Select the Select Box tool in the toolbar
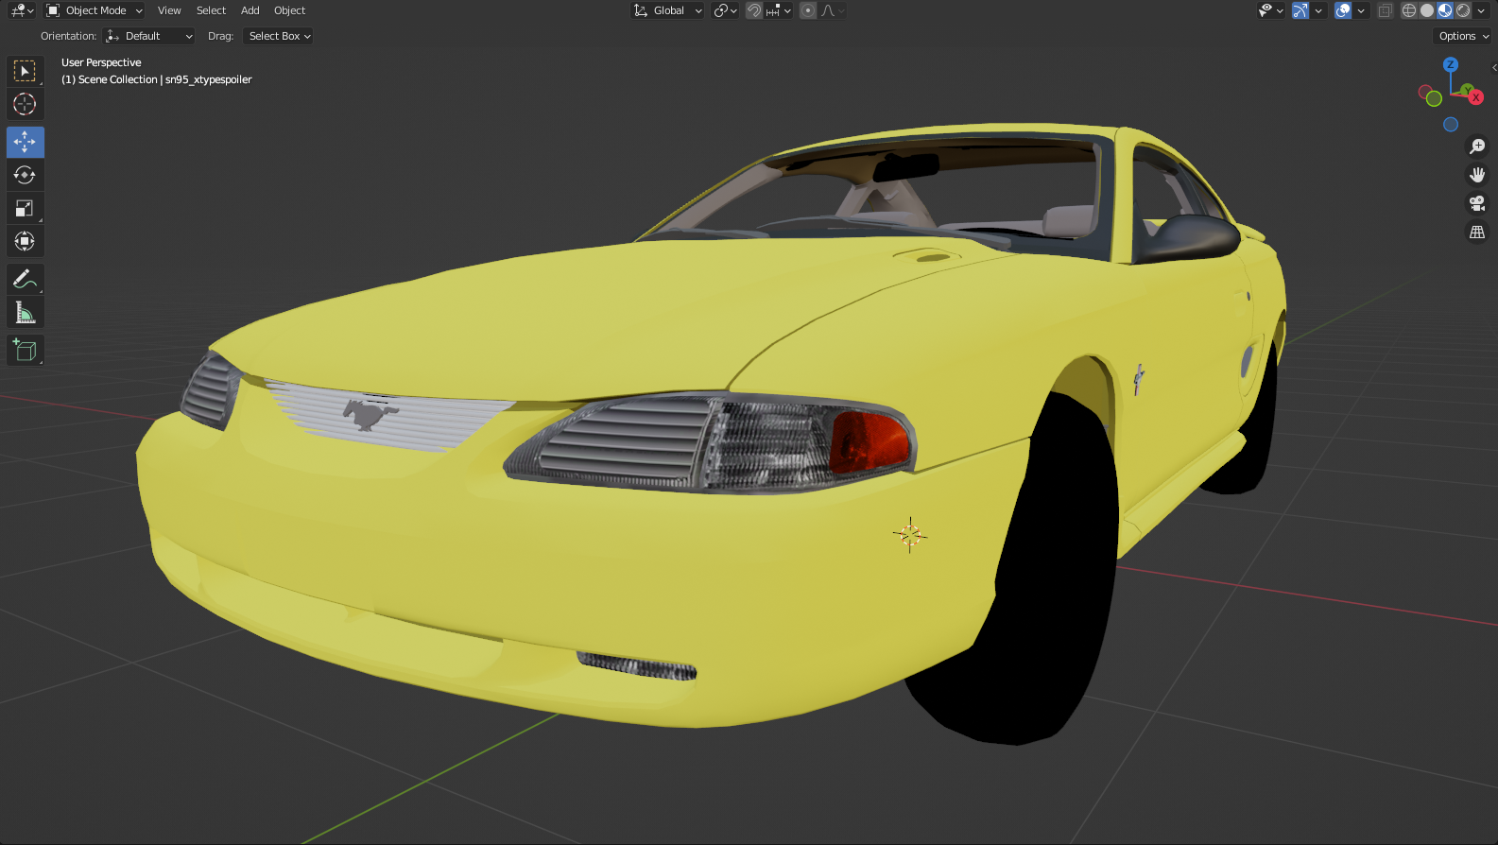The height and width of the screenshot is (845, 1498). tap(25, 71)
